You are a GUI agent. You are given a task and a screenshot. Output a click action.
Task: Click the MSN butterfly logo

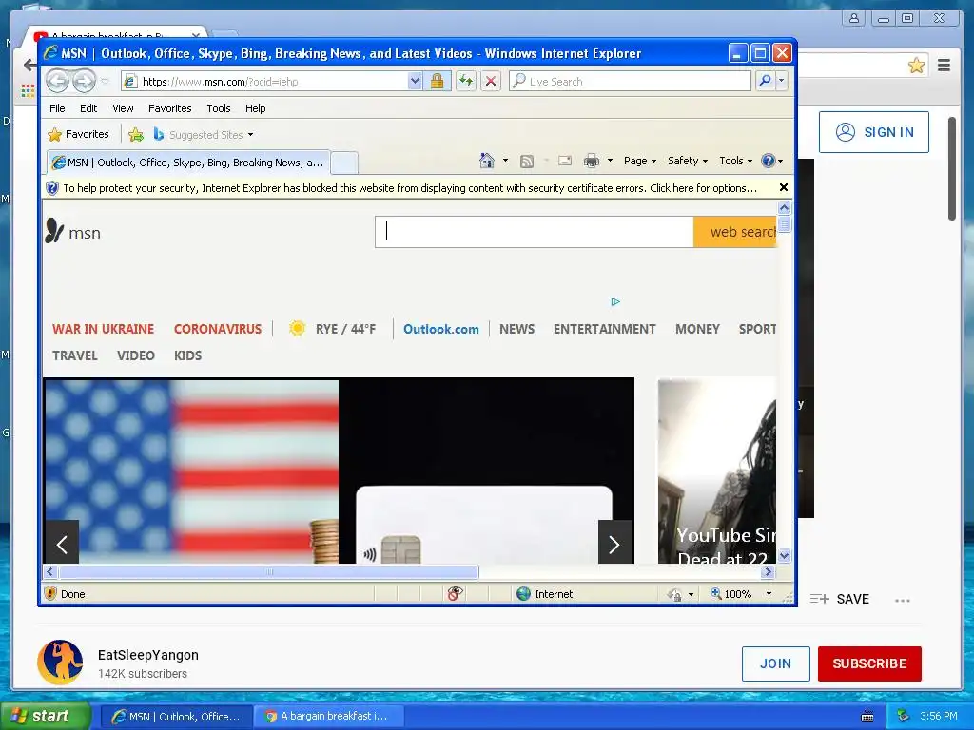pos(54,230)
